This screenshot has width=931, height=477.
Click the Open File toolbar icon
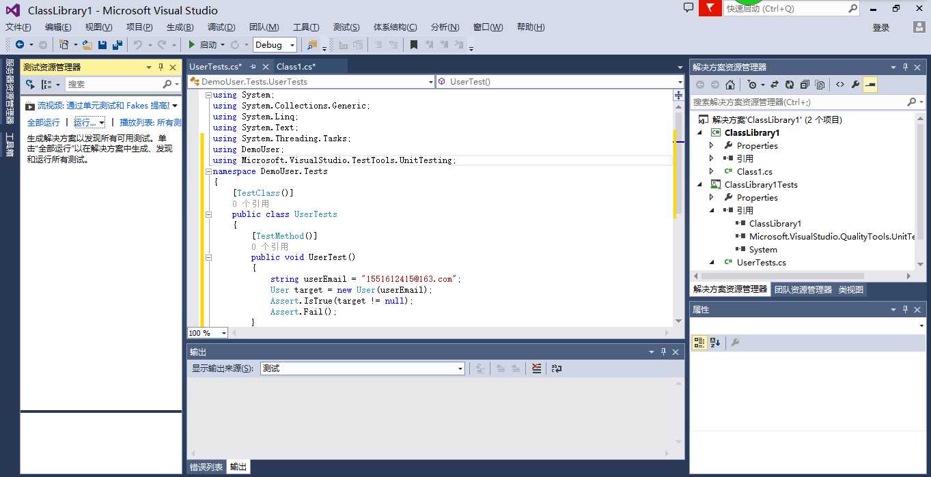[87, 44]
